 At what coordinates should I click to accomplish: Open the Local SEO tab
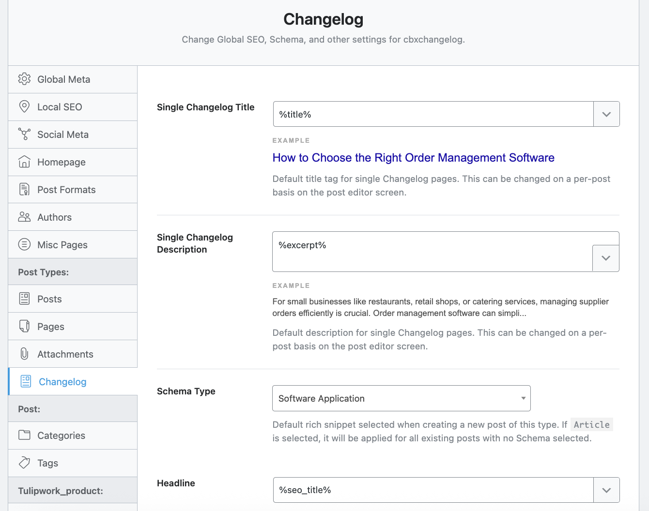(x=73, y=107)
